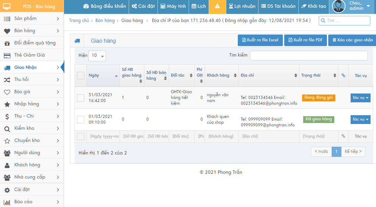Click the Tìm kiếm table search field
Viewport: 376px width, 207px height.
click(309, 56)
